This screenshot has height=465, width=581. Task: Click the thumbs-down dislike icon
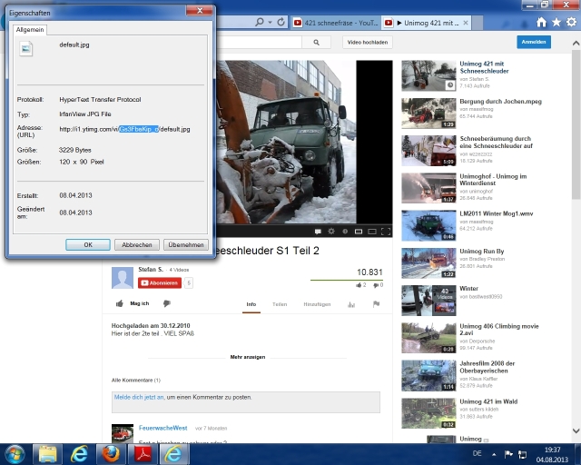(372, 284)
